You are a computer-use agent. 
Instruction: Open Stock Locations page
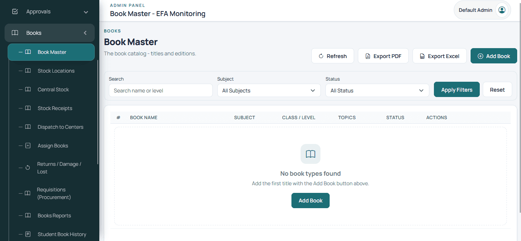(x=52, y=71)
